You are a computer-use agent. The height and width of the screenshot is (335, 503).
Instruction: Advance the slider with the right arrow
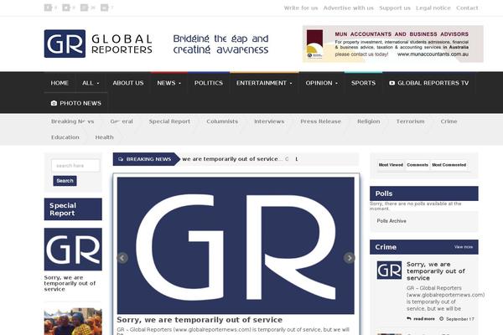click(x=349, y=258)
